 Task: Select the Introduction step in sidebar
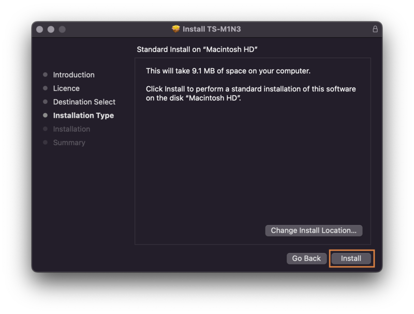tap(73, 75)
